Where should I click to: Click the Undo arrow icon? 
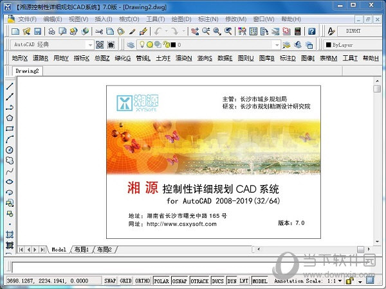pyautogui.click(x=158, y=31)
